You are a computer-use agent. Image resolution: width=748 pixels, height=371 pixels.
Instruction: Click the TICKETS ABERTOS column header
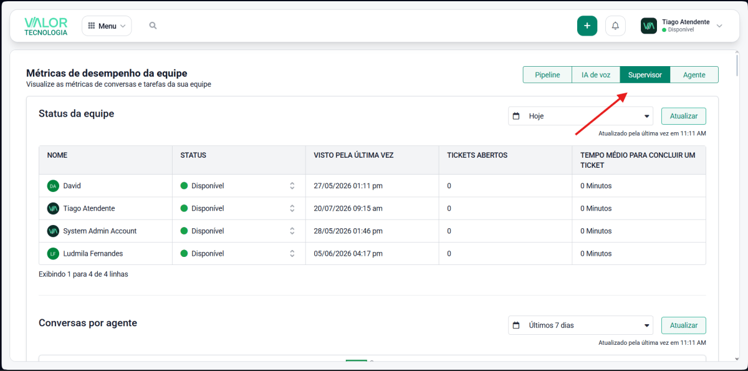506,160
